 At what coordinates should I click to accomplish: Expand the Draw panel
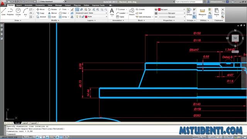click(18, 20)
